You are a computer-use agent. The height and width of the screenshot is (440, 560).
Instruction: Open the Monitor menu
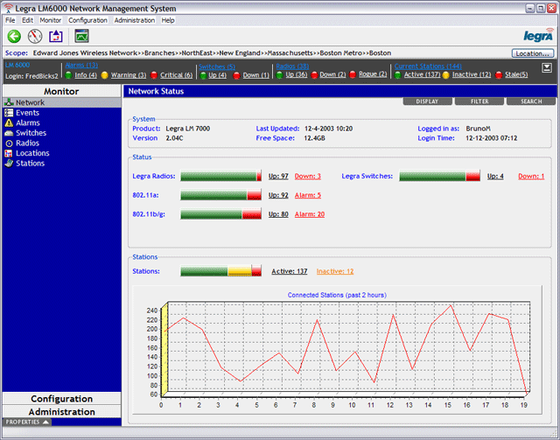click(51, 20)
